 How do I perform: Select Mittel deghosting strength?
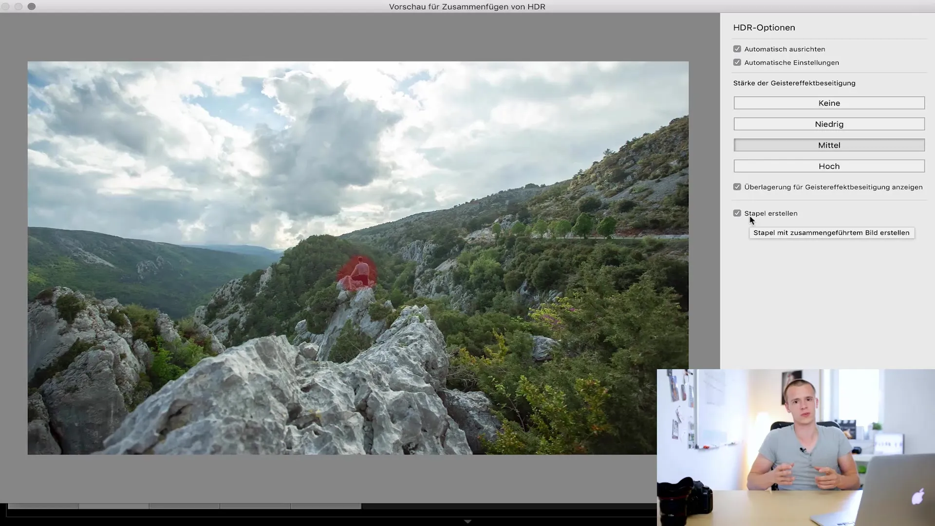tap(829, 145)
